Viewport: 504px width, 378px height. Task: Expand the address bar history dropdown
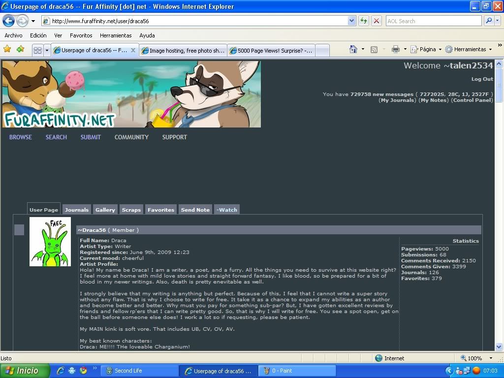(x=351, y=21)
